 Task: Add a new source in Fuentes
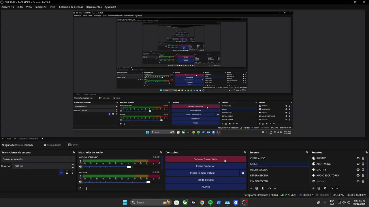pos(313,188)
